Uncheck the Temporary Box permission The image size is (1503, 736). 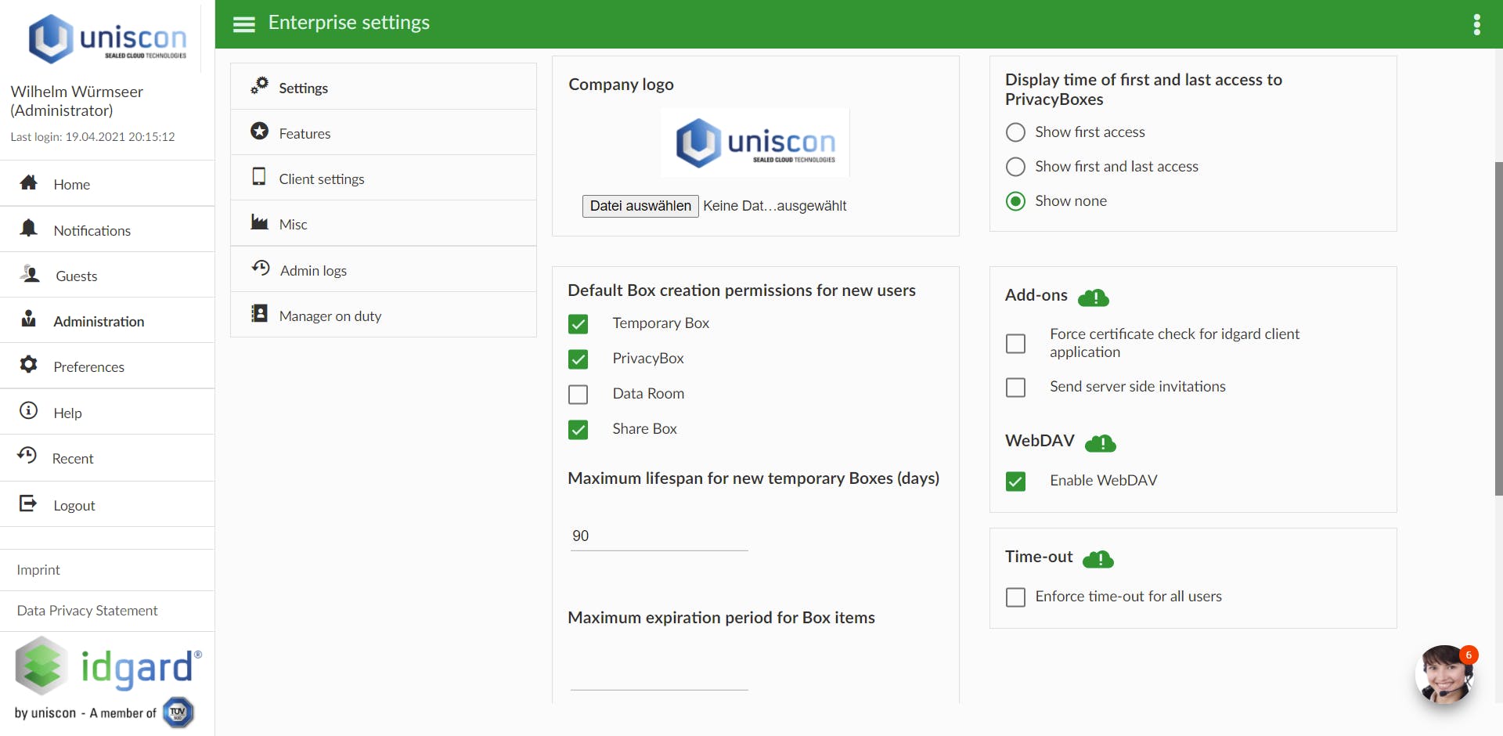(x=578, y=324)
